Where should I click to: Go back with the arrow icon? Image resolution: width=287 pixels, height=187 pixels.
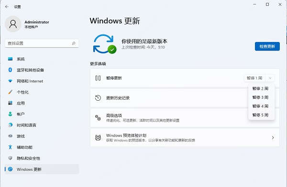tap(7, 7)
